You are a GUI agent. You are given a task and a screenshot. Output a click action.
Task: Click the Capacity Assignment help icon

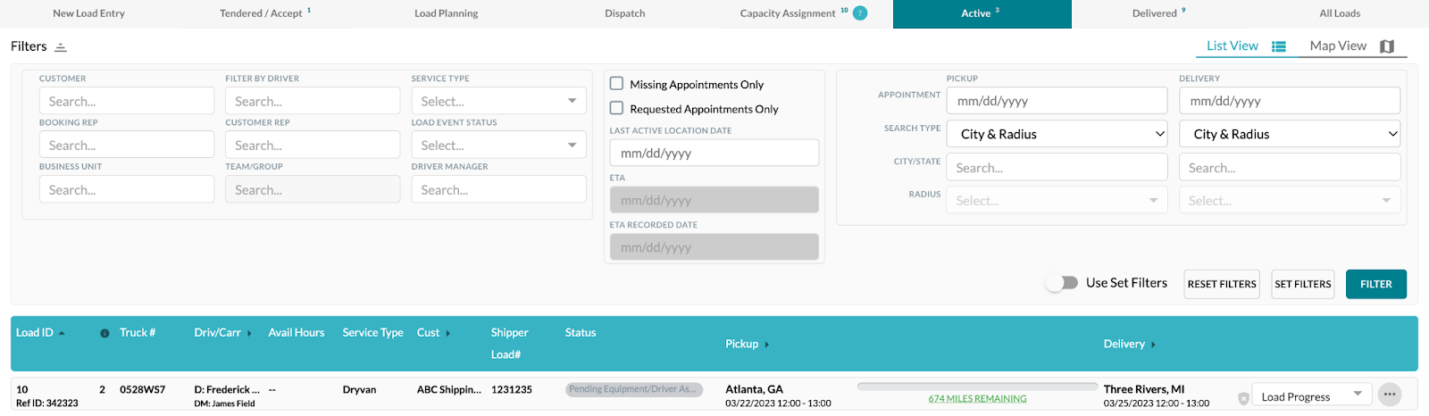point(860,12)
